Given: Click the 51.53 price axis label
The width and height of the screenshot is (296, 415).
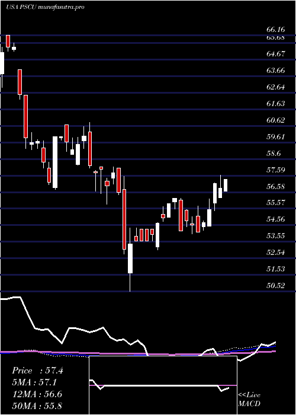Looking at the screenshot, I should click(275, 269).
